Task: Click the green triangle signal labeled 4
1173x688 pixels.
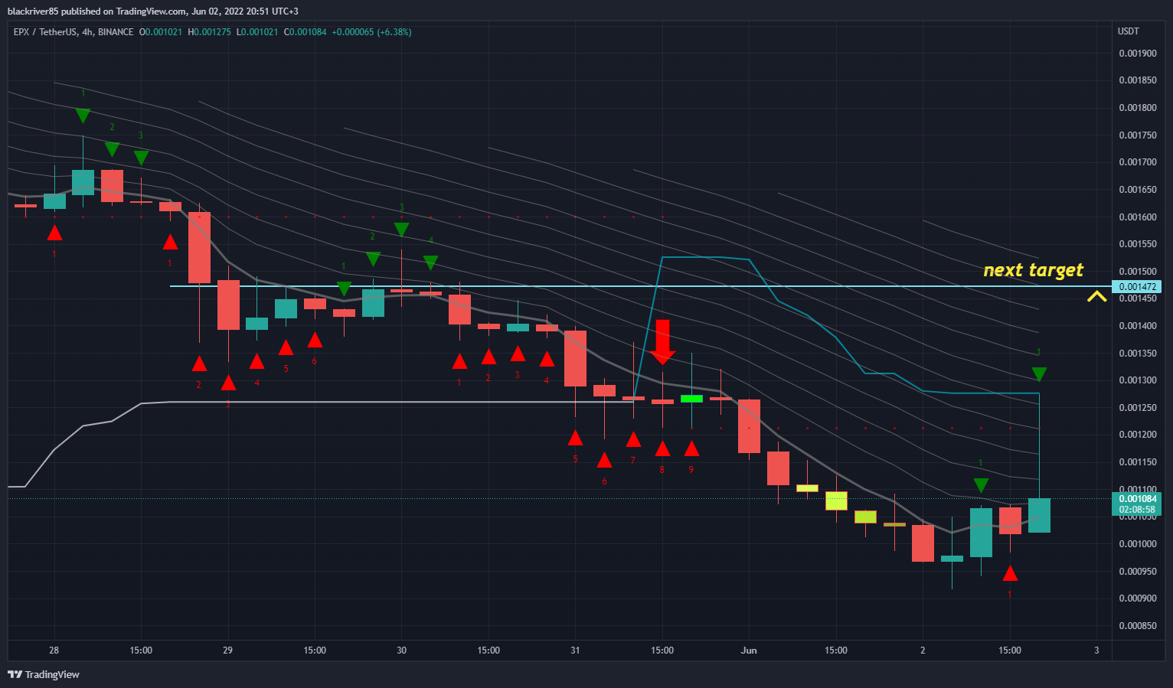Action: point(430,262)
